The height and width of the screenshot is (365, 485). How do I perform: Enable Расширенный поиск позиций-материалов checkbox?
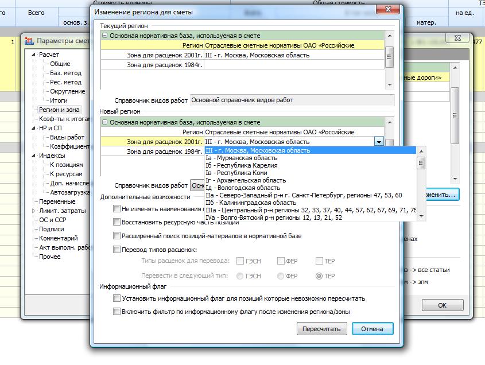tap(117, 236)
